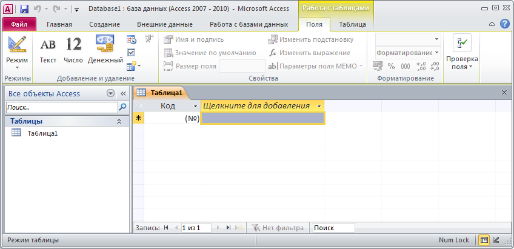Click the decrease decimal places icon
This screenshot has height=249, width=514.
(x=435, y=66)
